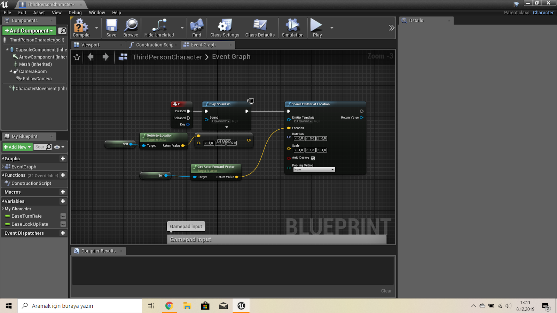Toggle Auto Destroy checkbox
557x313 pixels.
pos(313,158)
